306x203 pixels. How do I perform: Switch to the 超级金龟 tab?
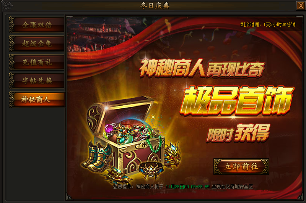point(37,43)
